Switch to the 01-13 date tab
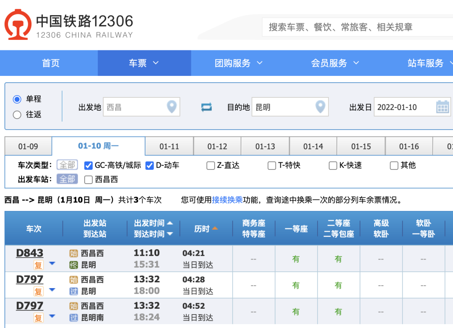This screenshot has height=328, width=453. 265,146
